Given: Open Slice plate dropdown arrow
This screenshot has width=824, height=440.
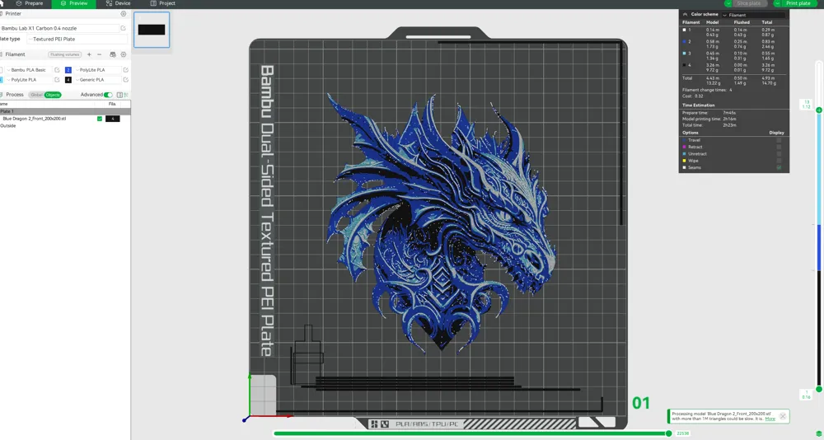Looking at the screenshot, I should coord(728,3).
